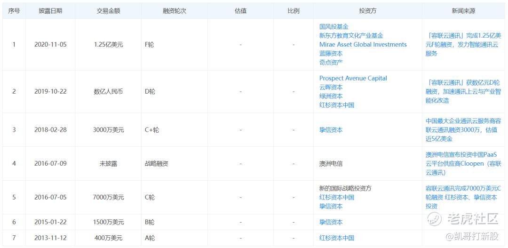Select date cell 2016-07-05

tap(50, 198)
